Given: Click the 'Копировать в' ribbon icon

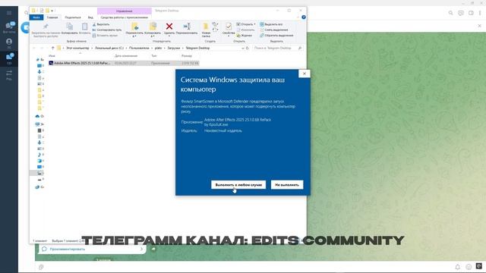Looking at the screenshot, I should [x=153, y=30].
